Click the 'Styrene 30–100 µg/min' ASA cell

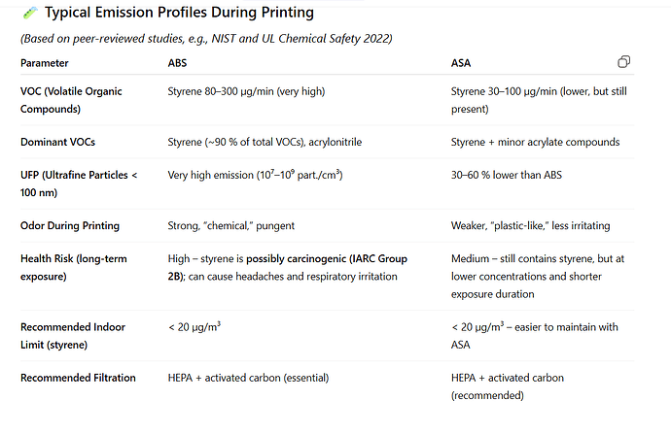pyautogui.click(x=539, y=100)
